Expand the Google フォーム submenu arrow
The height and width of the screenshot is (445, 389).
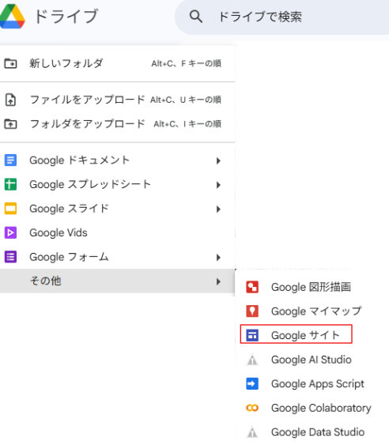click(x=218, y=258)
